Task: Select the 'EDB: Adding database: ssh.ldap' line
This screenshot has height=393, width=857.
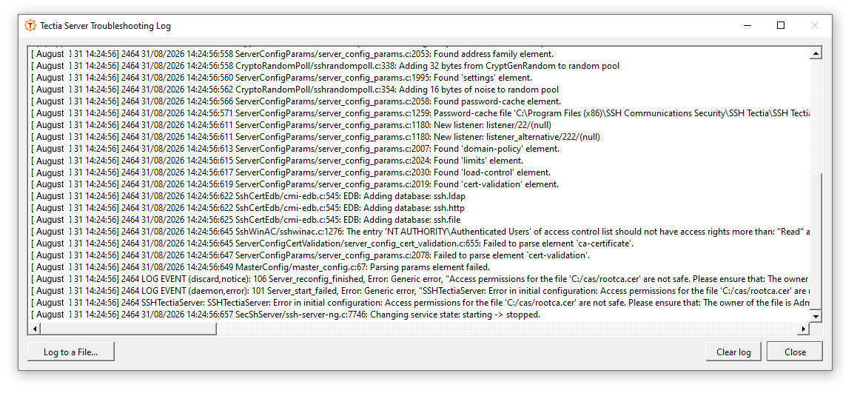Action: [x=248, y=196]
